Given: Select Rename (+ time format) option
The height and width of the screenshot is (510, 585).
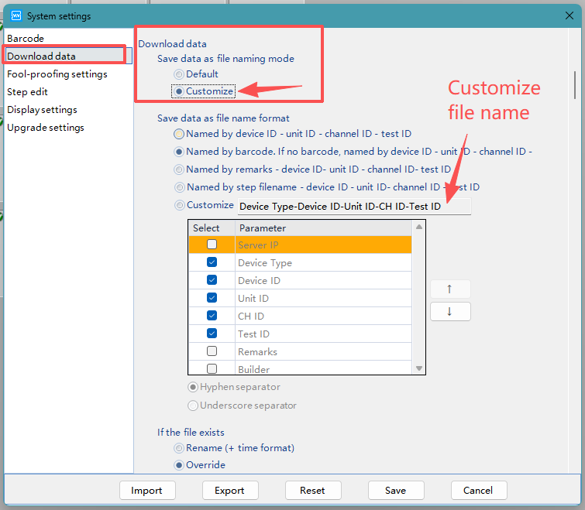Looking at the screenshot, I should coord(234,448).
